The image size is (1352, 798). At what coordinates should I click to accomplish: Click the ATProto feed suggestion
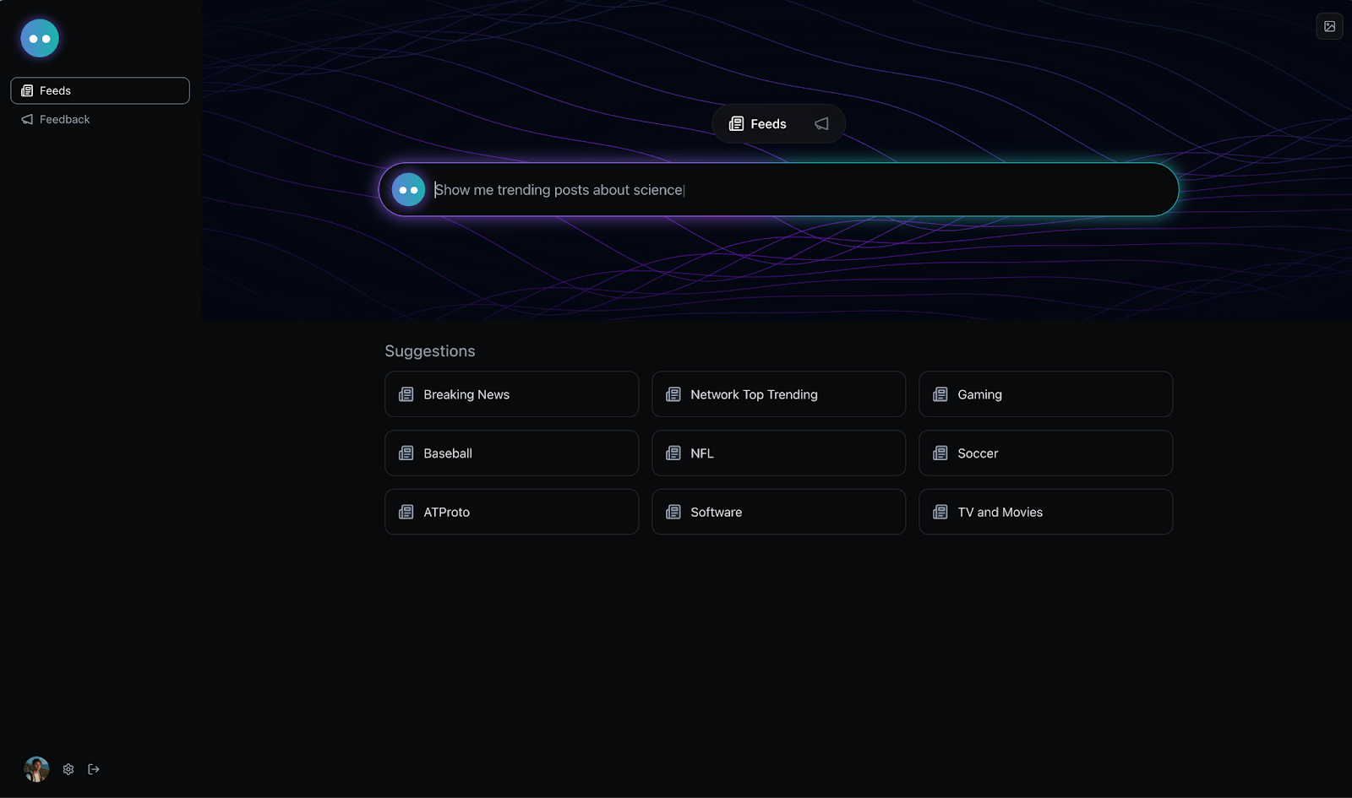(511, 512)
